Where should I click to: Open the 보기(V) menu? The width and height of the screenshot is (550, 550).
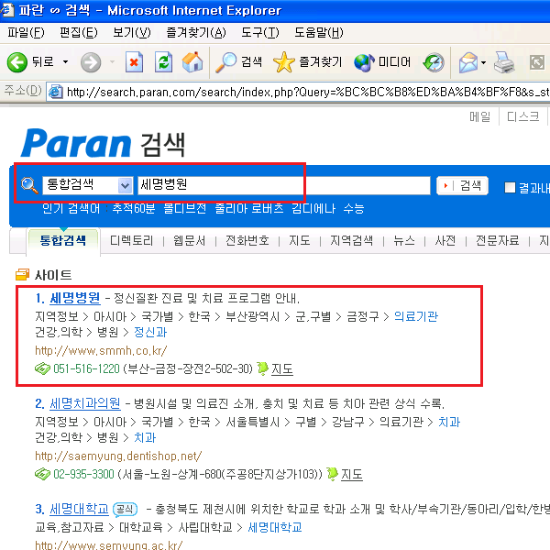click(131, 33)
